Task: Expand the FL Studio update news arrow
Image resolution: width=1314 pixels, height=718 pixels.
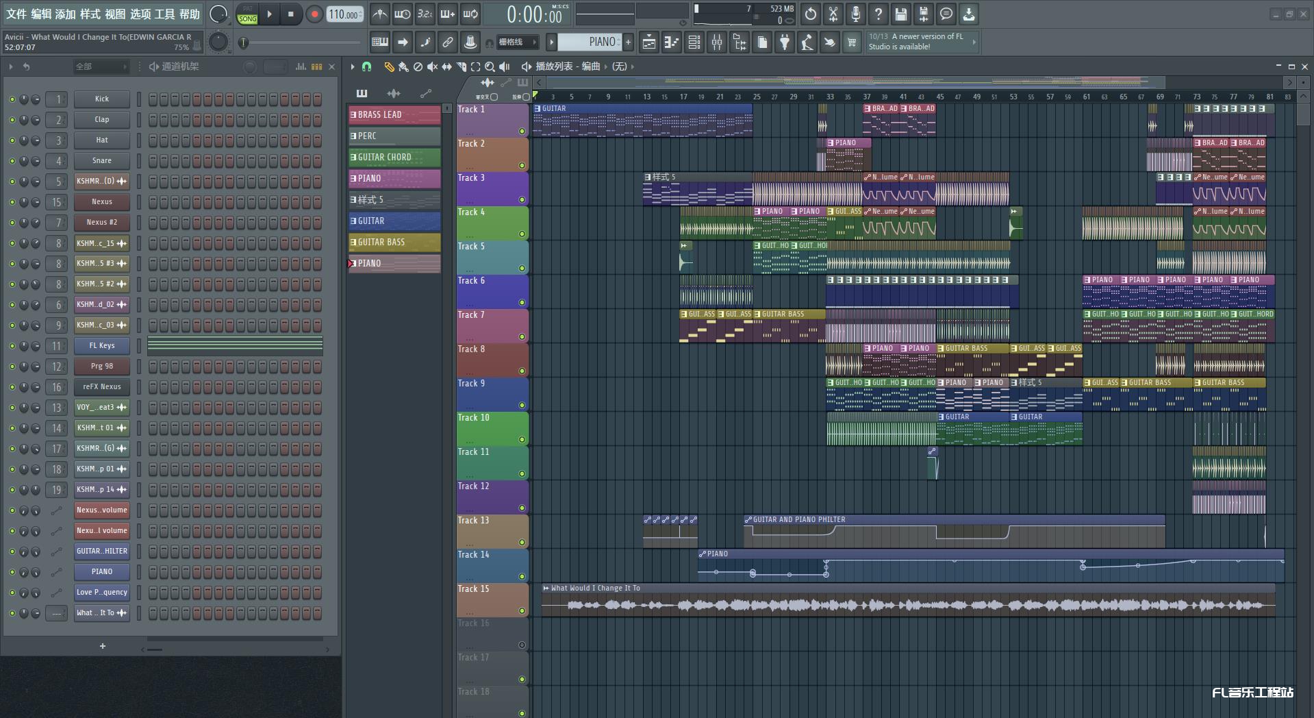Action: [x=974, y=42]
